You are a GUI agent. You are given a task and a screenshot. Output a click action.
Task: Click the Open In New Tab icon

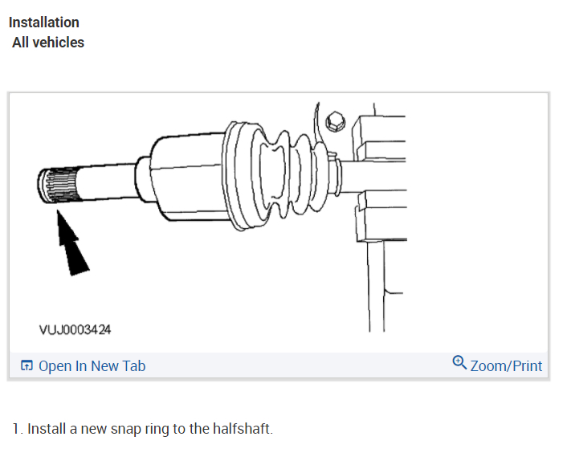click(x=27, y=365)
